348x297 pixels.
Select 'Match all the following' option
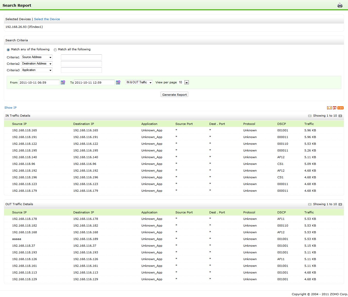click(x=55, y=50)
